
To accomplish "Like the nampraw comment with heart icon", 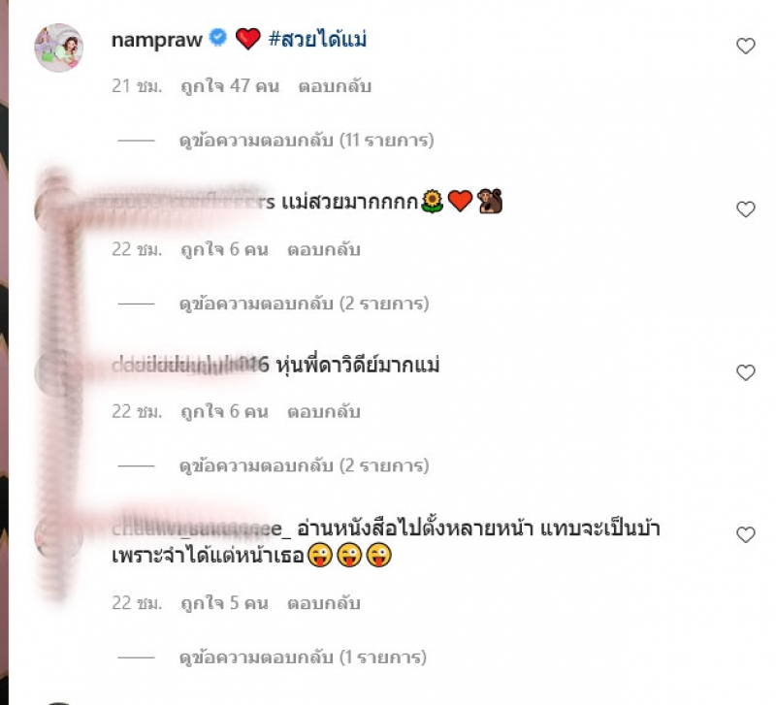I will click(x=745, y=46).
